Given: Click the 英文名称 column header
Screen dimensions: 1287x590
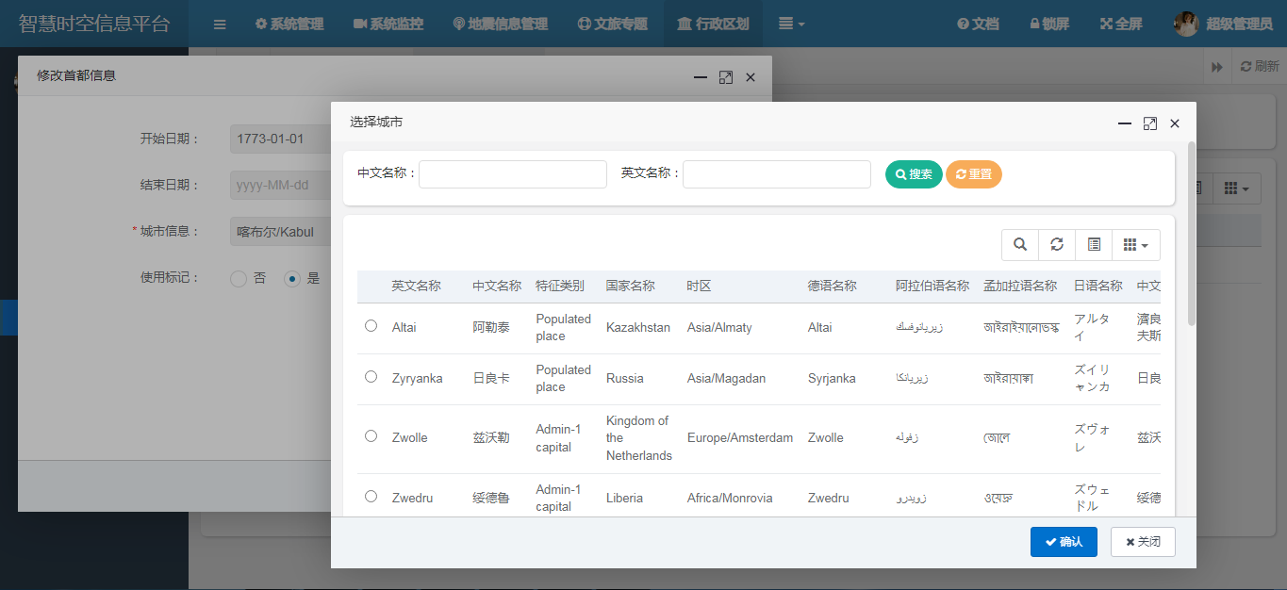Looking at the screenshot, I should coord(417,286).
